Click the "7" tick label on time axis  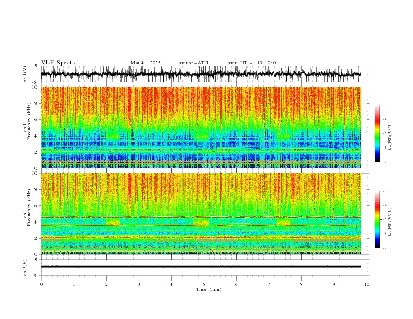269,284
